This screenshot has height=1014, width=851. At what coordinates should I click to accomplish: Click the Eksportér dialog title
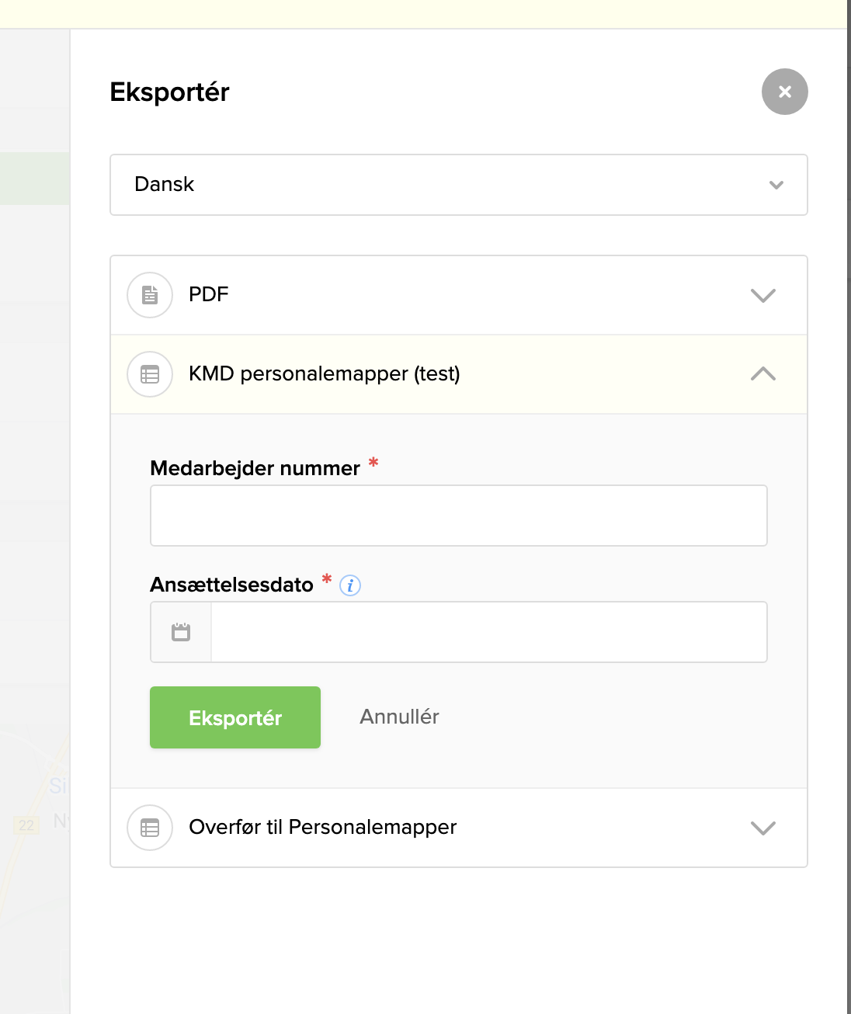[170, 92]
